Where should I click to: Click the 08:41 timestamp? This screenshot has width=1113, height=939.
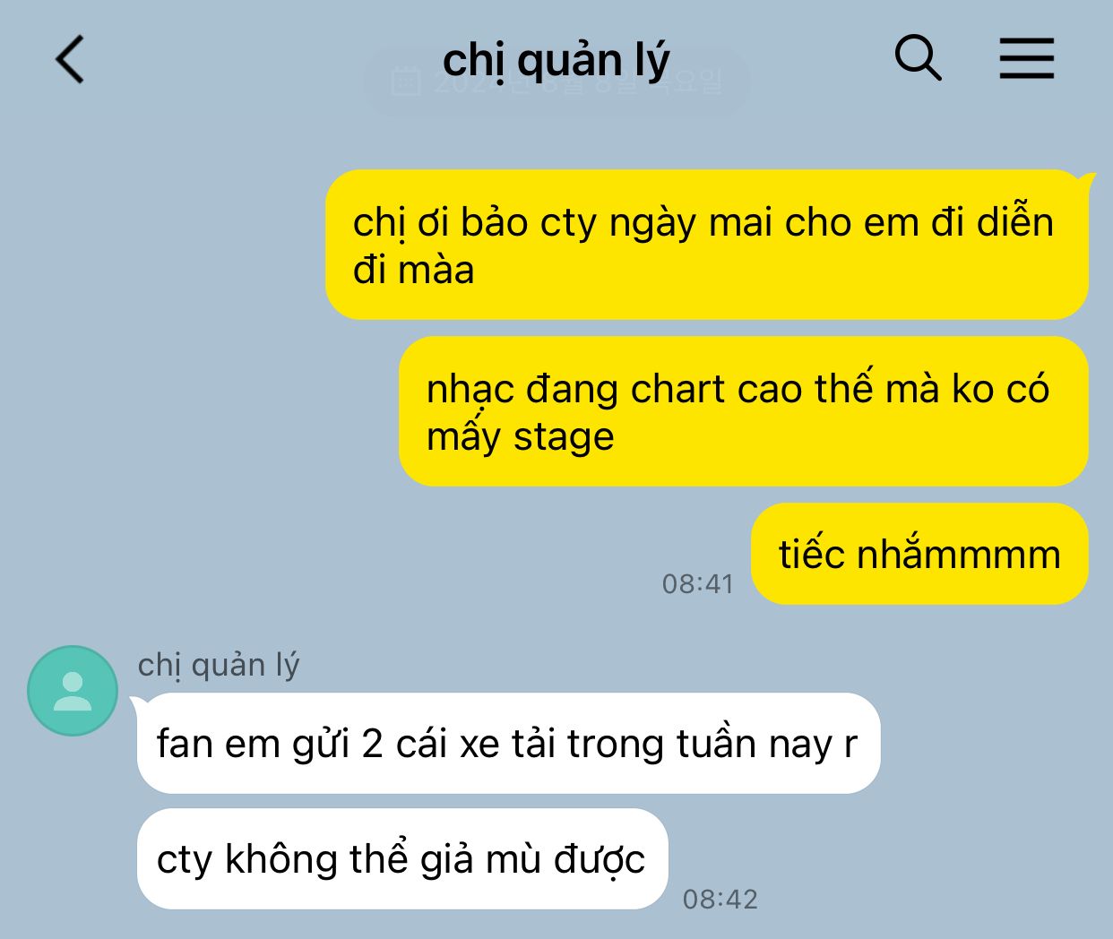(x=697, y=583)
